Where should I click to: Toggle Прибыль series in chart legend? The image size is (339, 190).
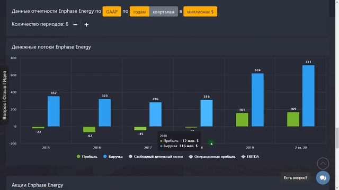[87, 157]
